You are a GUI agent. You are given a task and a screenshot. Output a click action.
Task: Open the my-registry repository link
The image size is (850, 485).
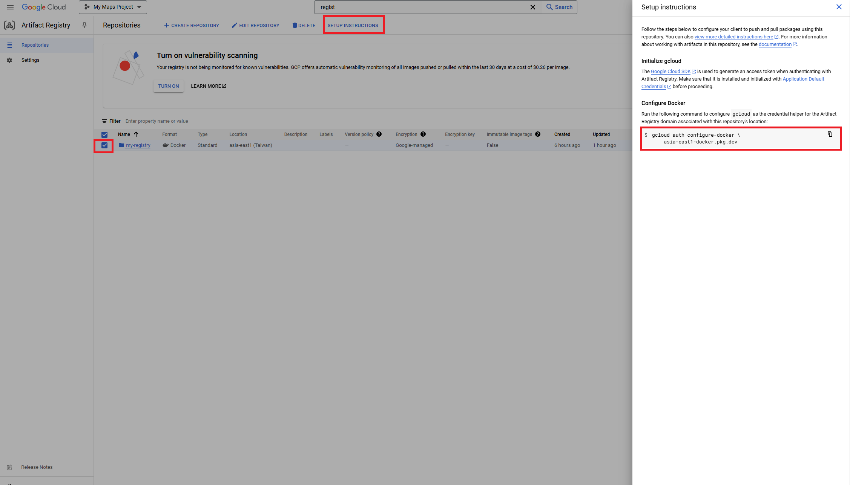(138, 145)
